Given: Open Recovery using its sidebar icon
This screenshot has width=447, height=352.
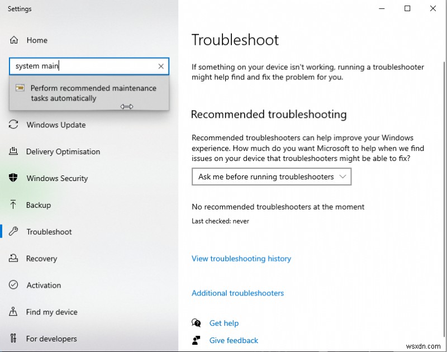Looking at the screenshot, I should pyautogui.click(x=13, y=259).
